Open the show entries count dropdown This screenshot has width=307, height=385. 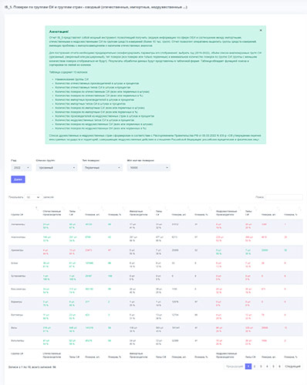coord(33,197)
